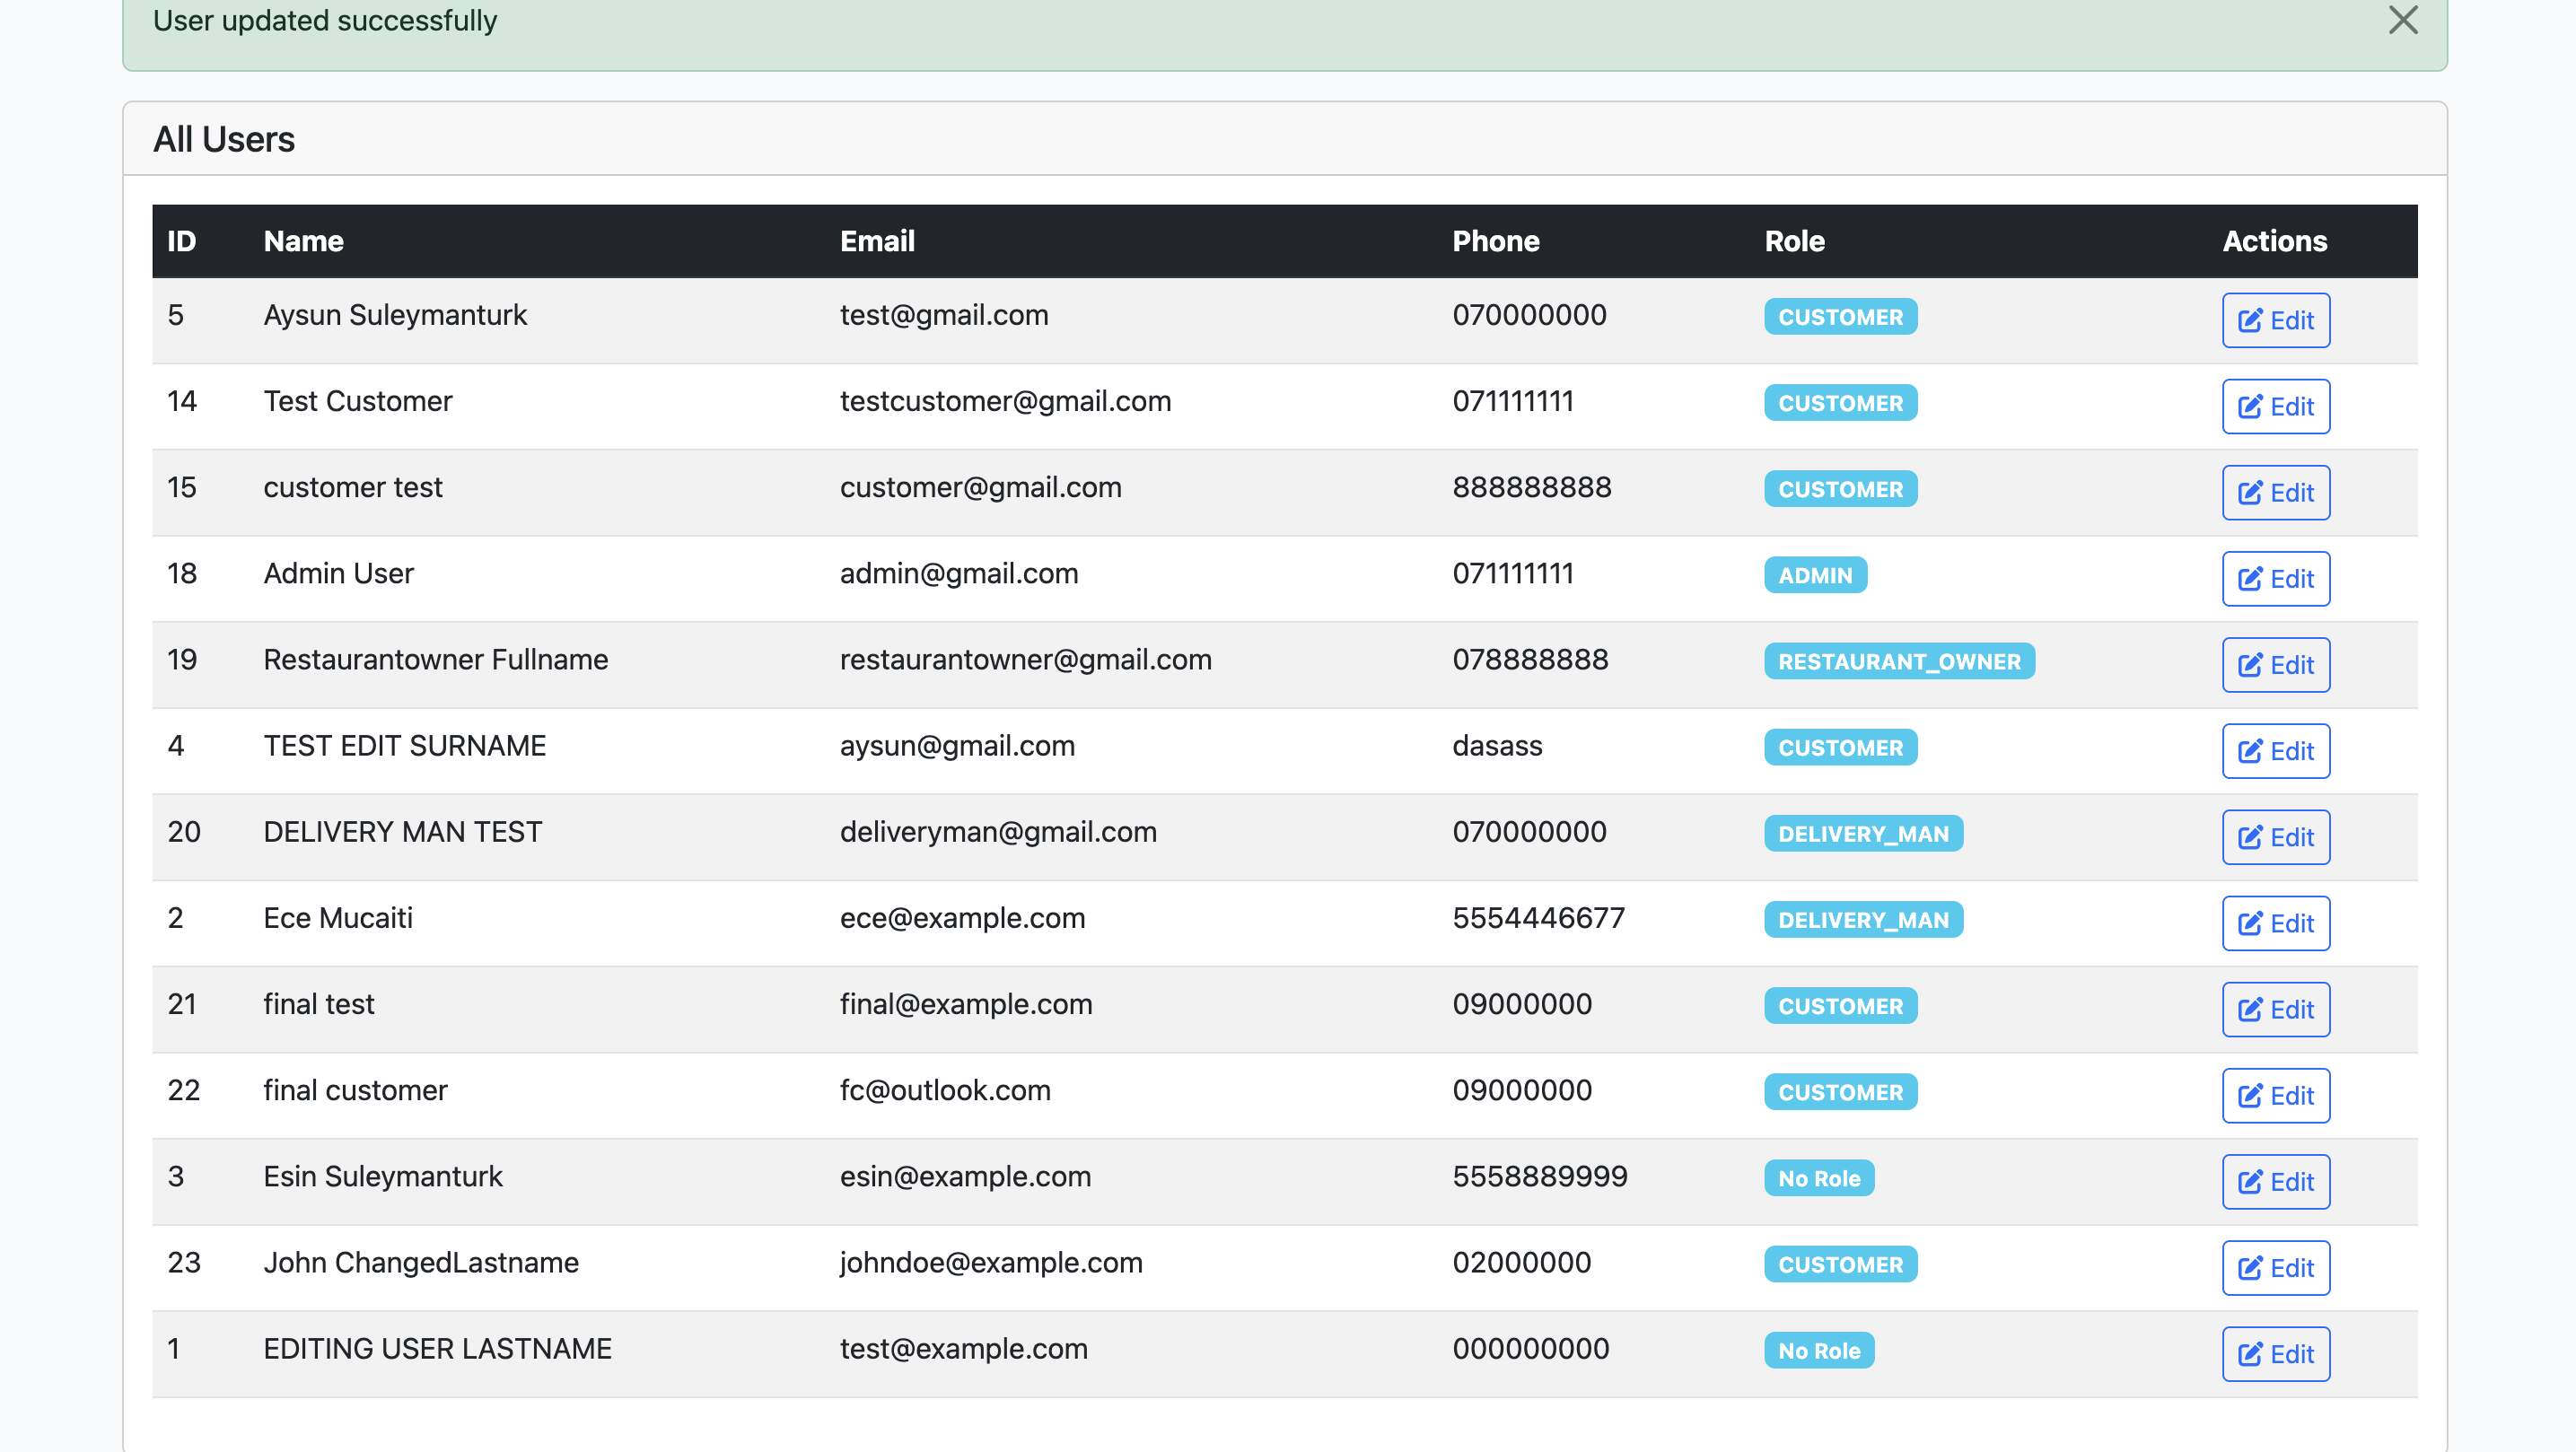Click edit pencil icon for aysun@gmail.com
The height and width of the screenshot is (1452, 2576).
[2249, 751]
